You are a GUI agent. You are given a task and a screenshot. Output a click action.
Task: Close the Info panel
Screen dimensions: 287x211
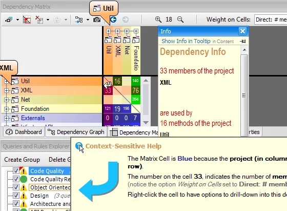click(243, 31)
